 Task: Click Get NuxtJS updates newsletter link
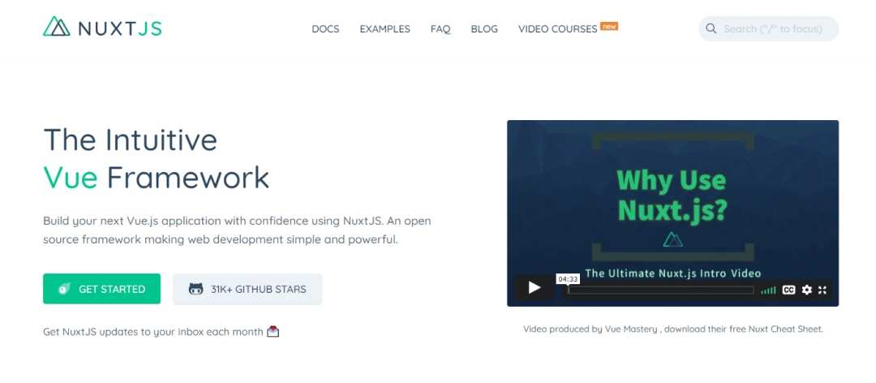click(x=152, y=331)
